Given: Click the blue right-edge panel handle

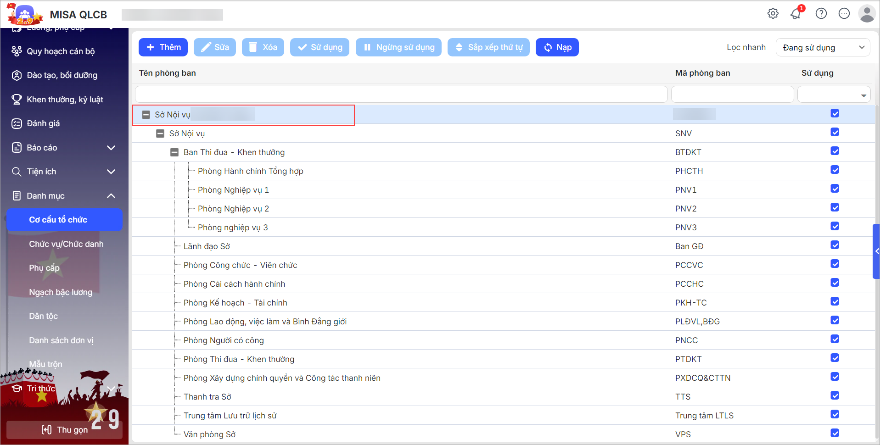Looking at the screenshot, I should [x=876, y=251].
